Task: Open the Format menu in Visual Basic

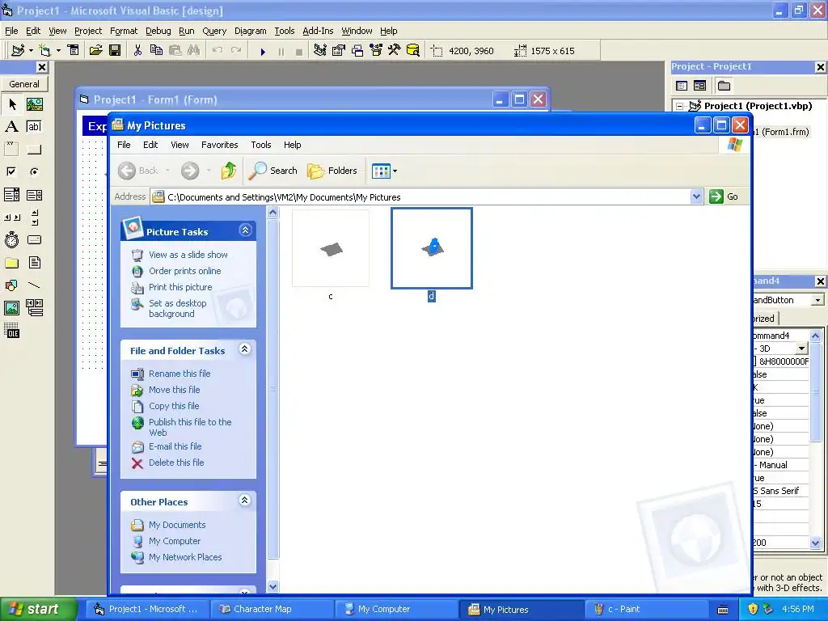Action: pyautogui.click(x=124, y=31)
